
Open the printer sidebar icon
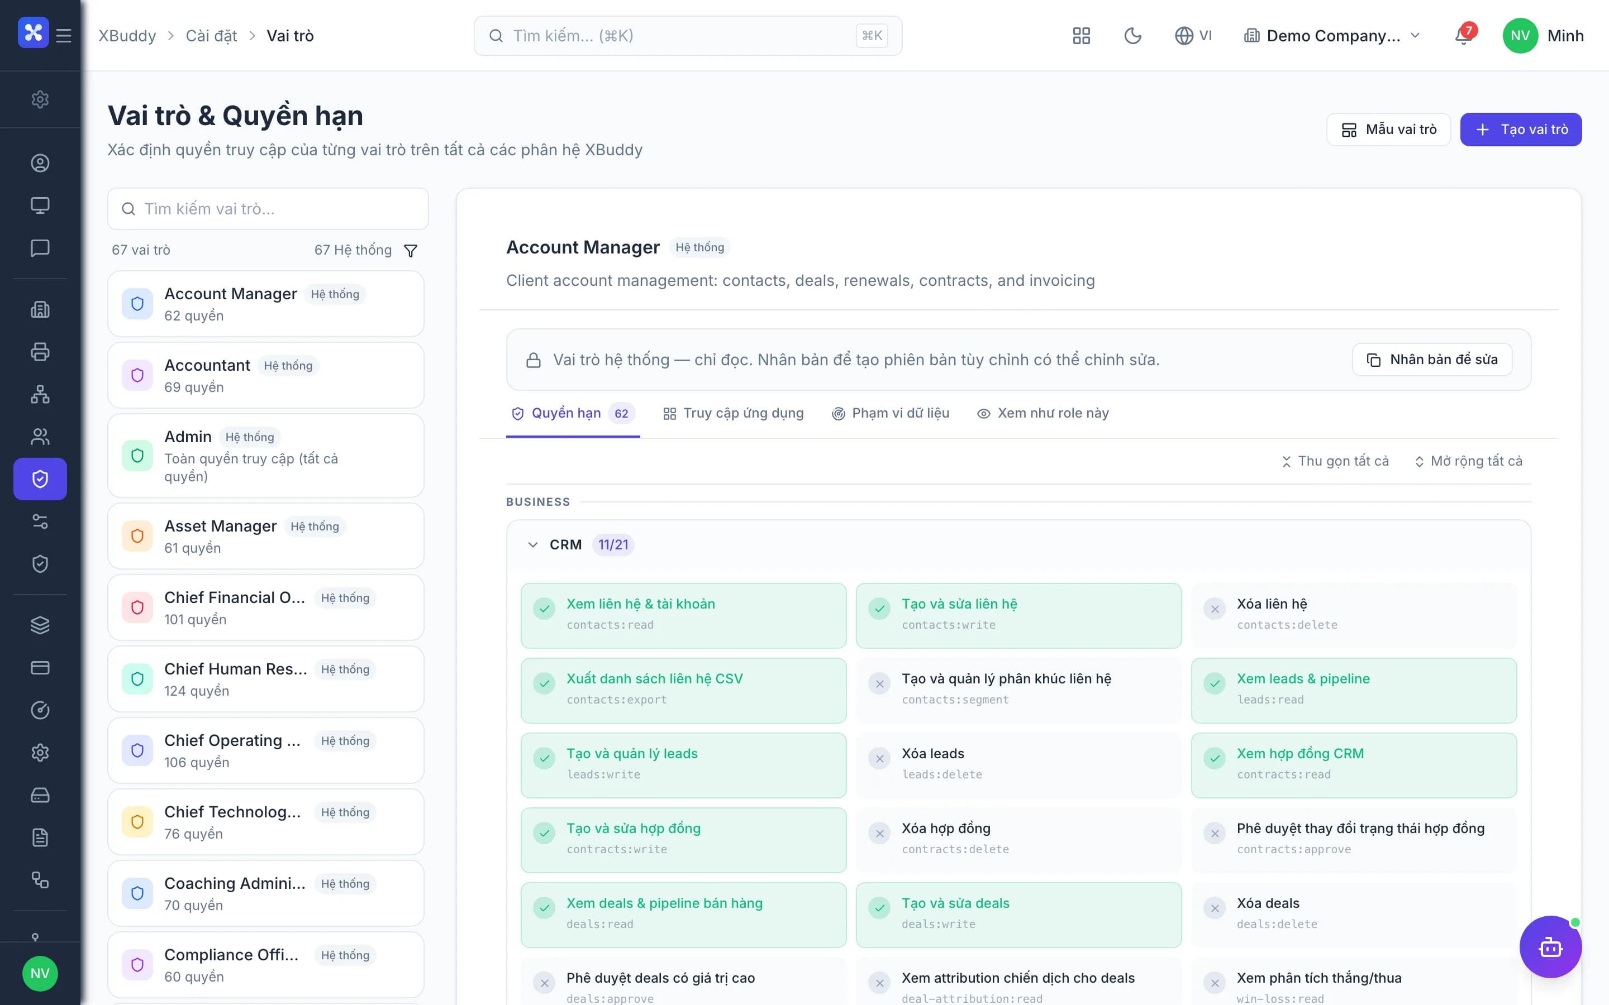pos(40,352)
